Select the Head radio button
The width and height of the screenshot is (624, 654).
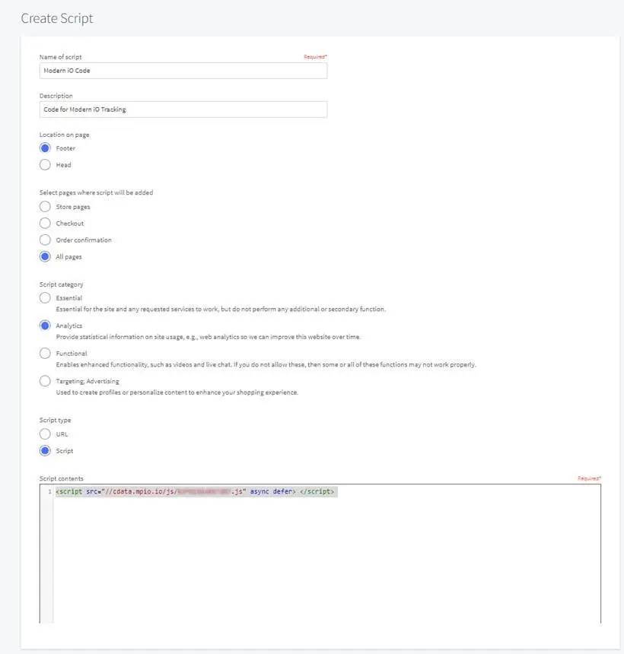[x=45, y=165]
